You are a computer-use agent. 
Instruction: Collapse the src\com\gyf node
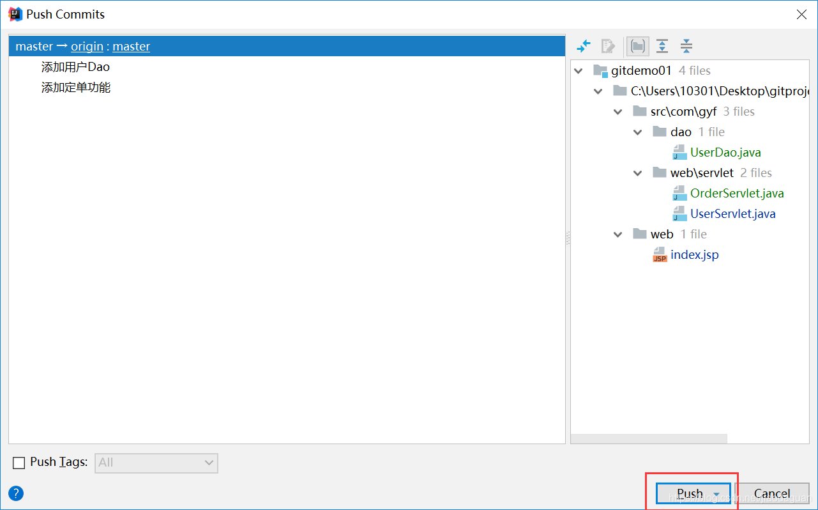[x=618, y=112]
